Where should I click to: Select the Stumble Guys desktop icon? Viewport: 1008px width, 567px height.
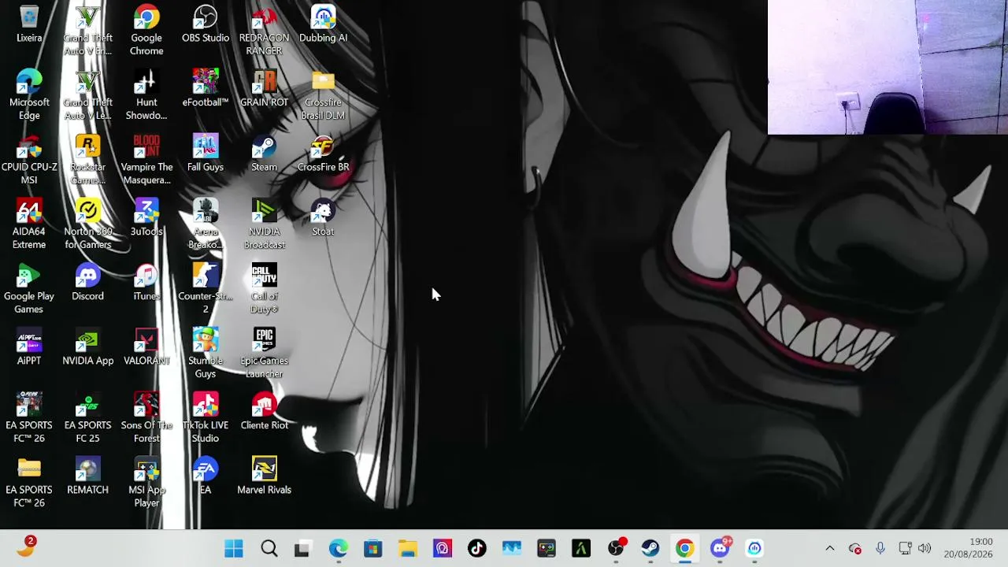pyautogui.click(x=206, y=354)
